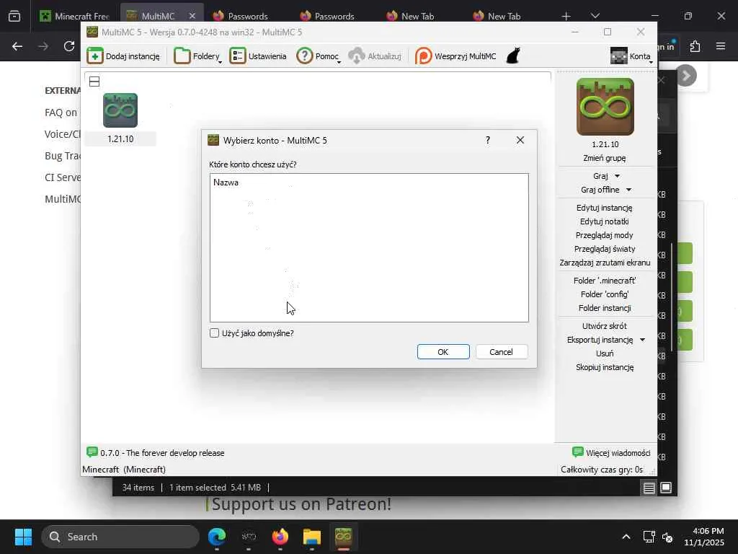Click the account list box area
Screen dimensions: 738x554
369,248
